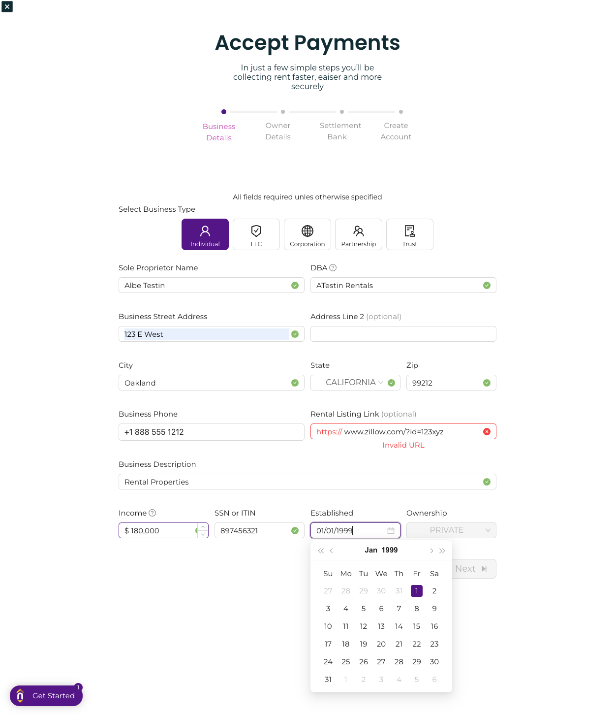The height and width of the screenshot is (716, 615).
Task: Click the Get Started notification badge
Action: coord(78,687)
